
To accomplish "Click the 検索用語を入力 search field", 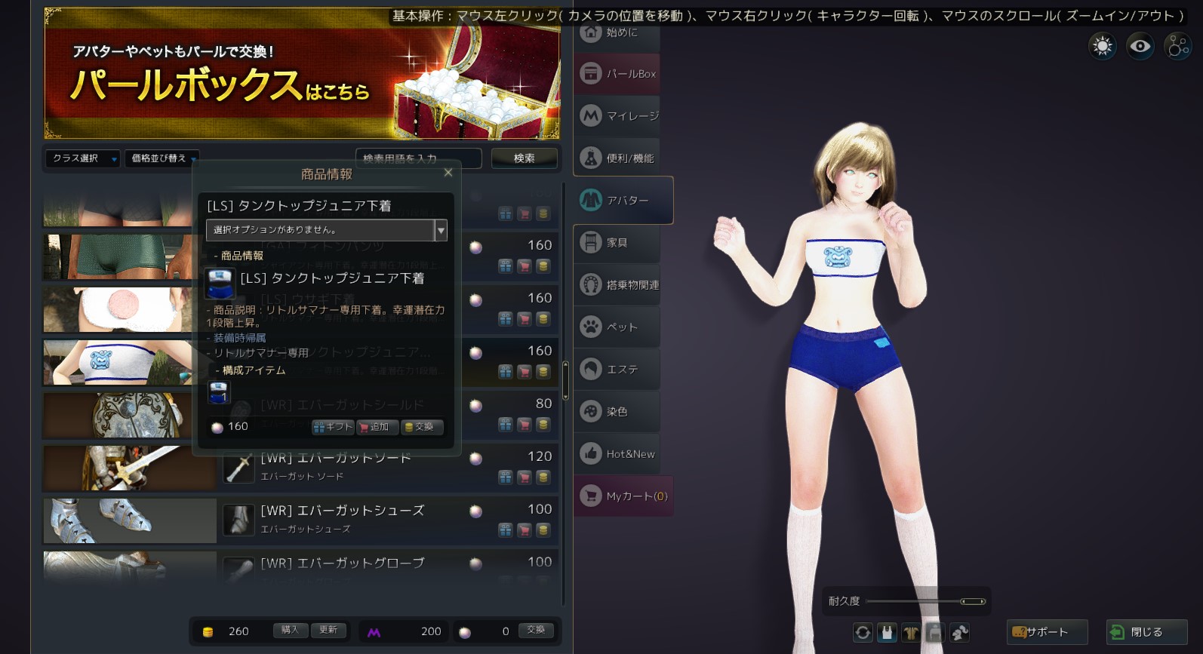I will (x=419, y=158).
